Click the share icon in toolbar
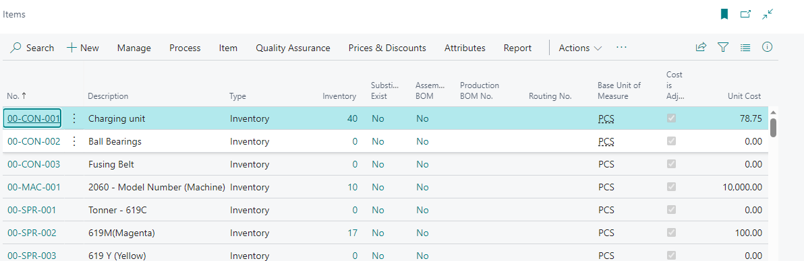This screenshot has height=261, width=804. pos(701,47)
